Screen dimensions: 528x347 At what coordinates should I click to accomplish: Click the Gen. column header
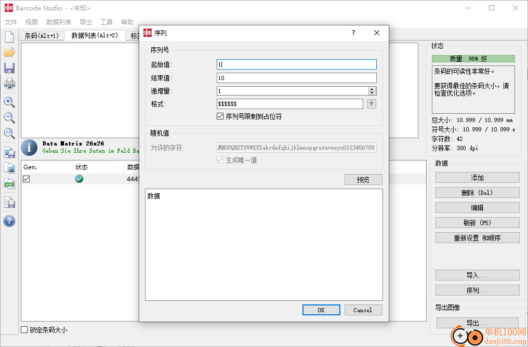click(x=47, y=167)
